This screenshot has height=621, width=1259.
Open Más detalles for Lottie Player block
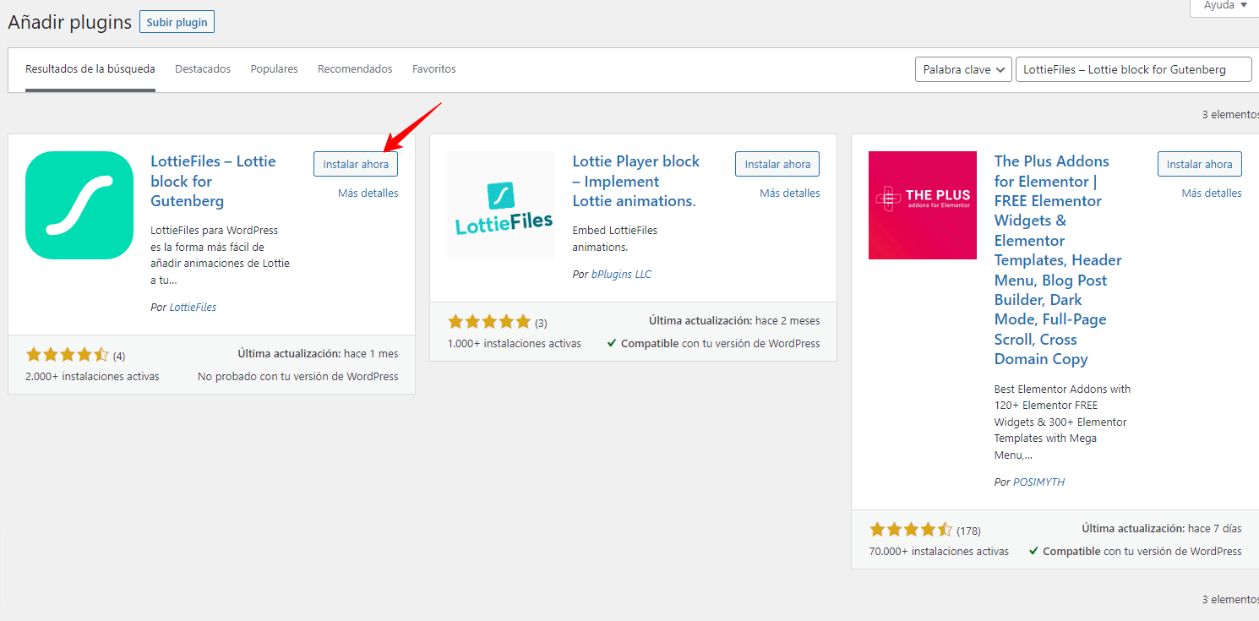[x=790, y=193]
